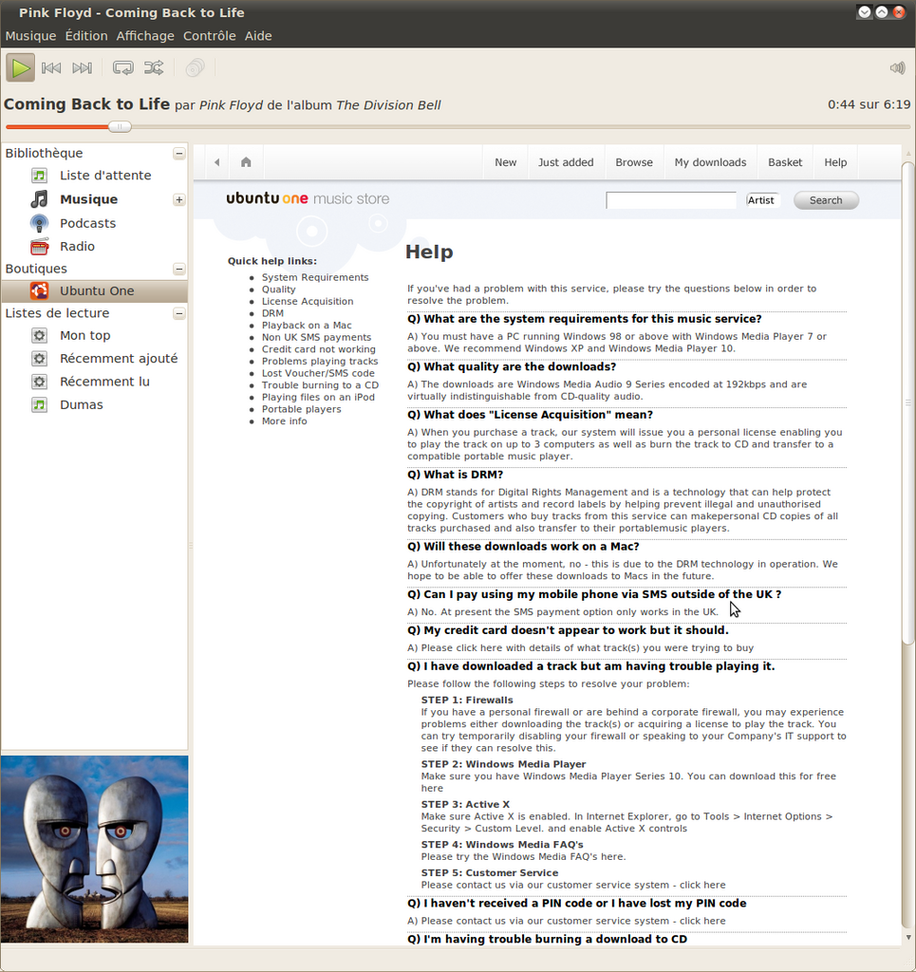Click the Ubuntu One store icon
The image size is (916, 972).
pos(39,290)
